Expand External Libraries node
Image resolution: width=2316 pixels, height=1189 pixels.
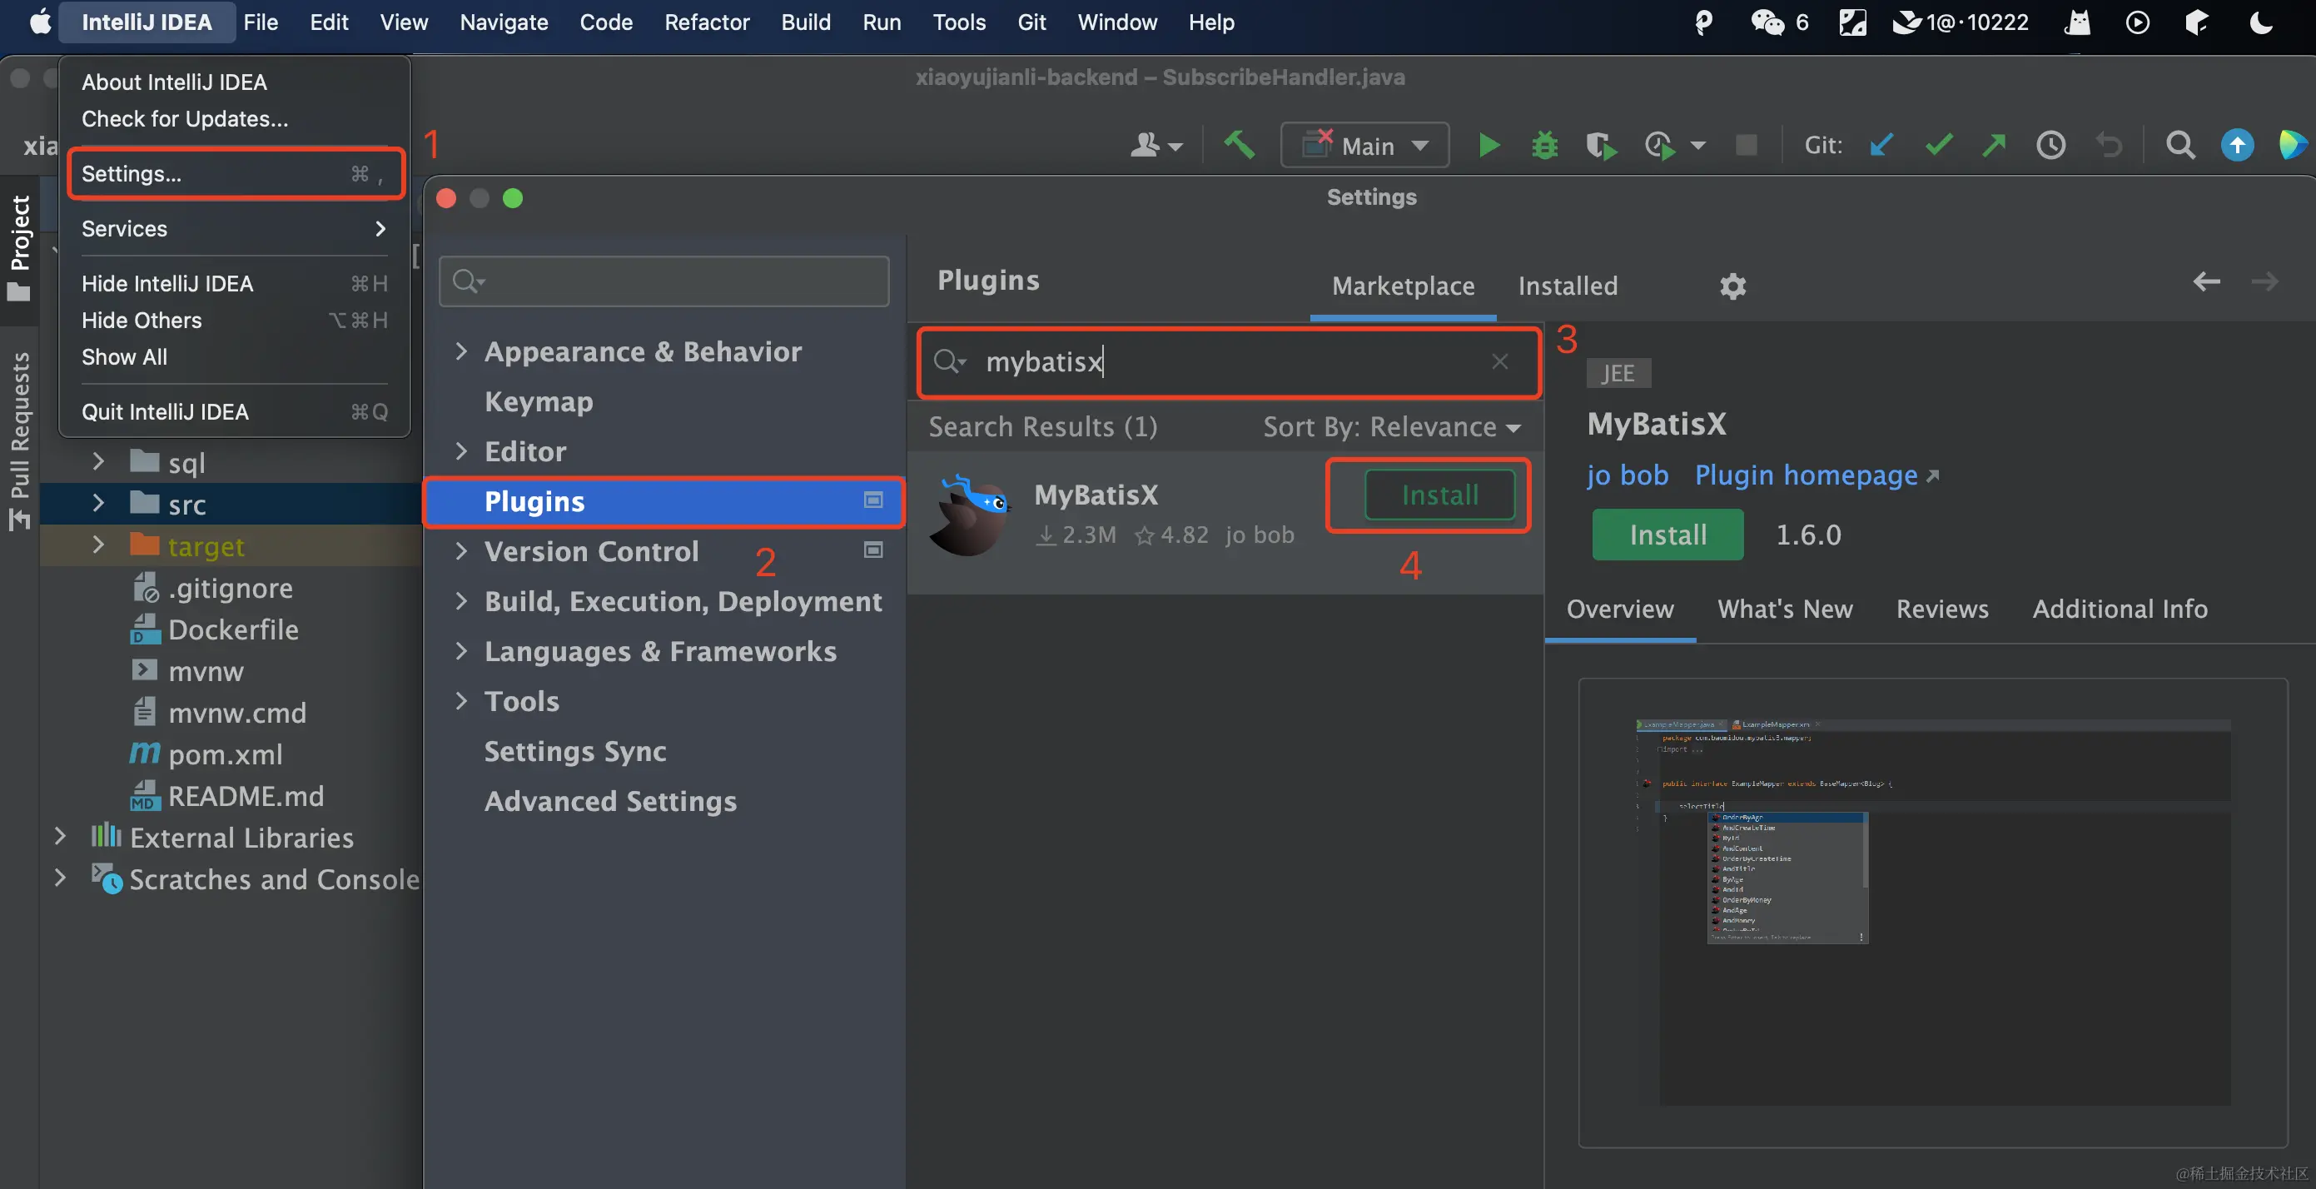(x=60, y=837)
